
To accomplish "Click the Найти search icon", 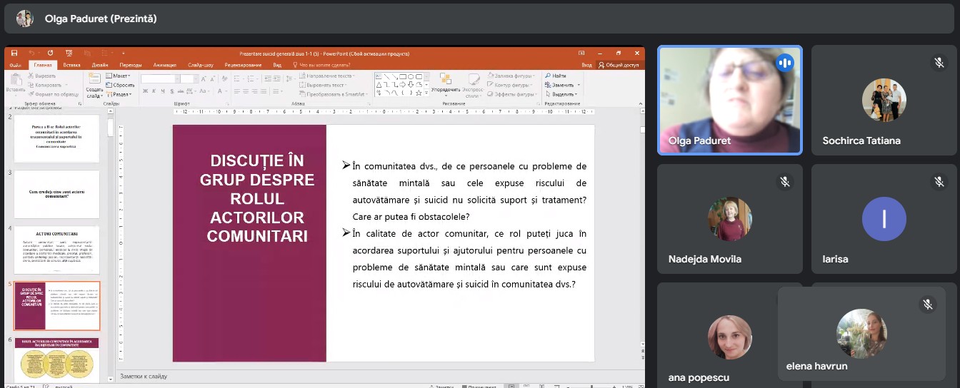I will (x=548, y=76).
